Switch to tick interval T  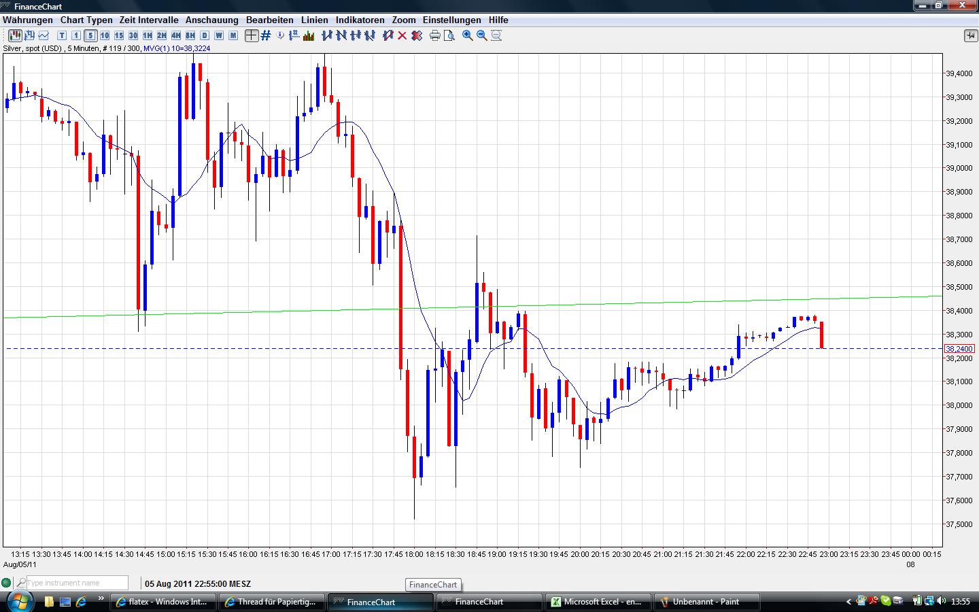(x=62, y=35)
